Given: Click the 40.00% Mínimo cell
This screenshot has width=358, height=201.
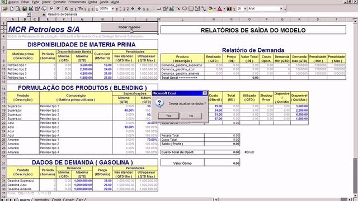Looking at the screenshot, I should point(124,111).
